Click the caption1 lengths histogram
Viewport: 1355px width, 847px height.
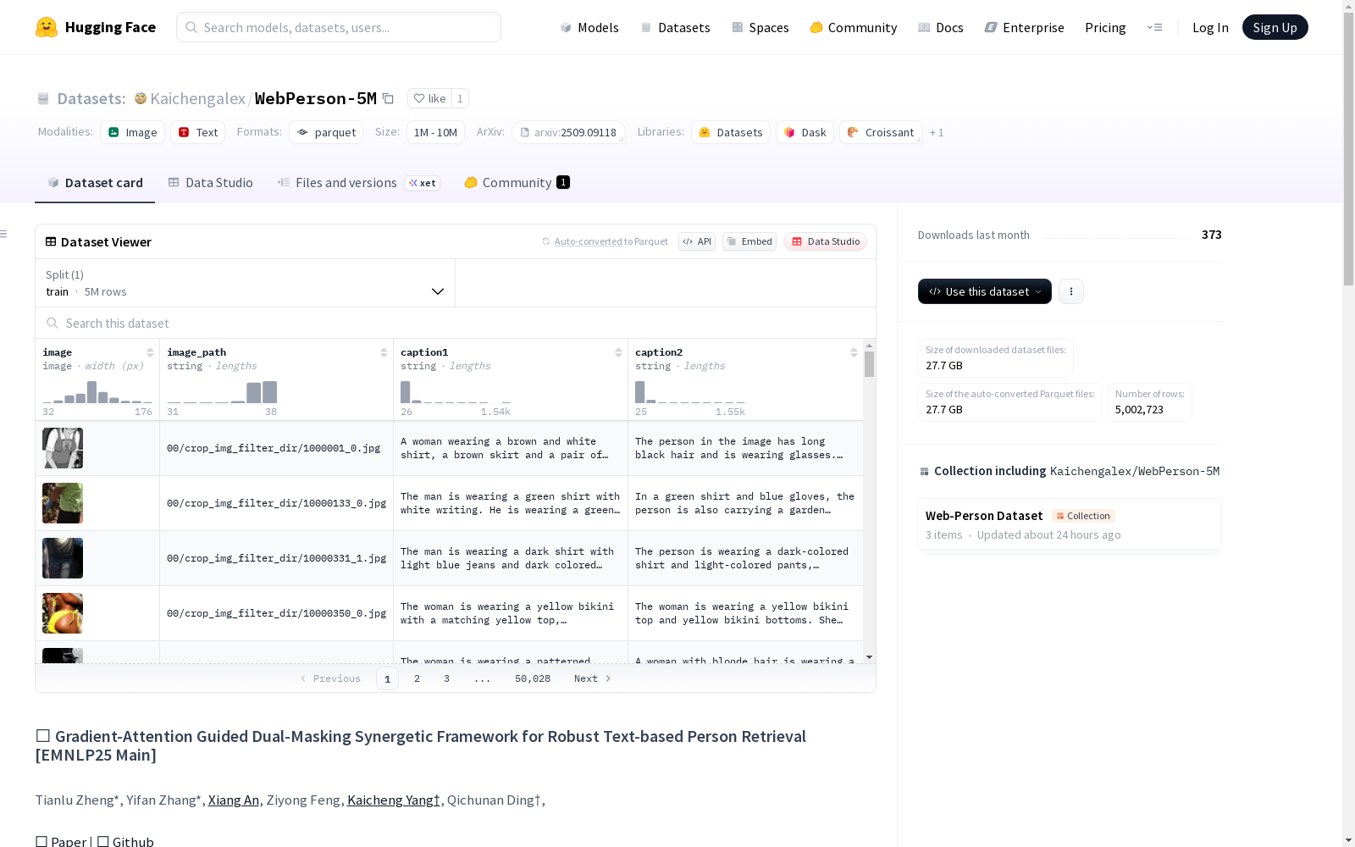click(456, 392)
